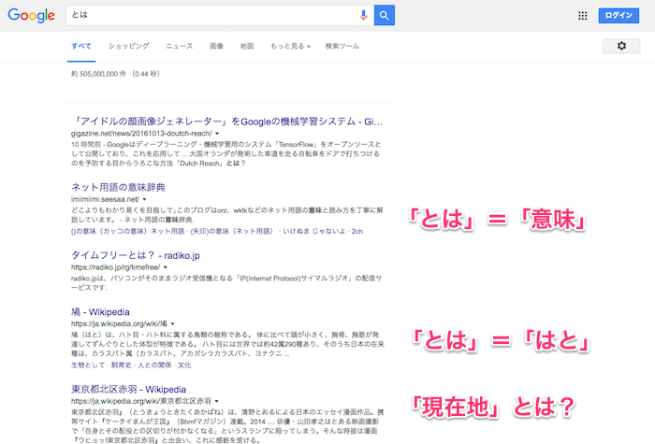This screenshot has width=655, height=444.
Task: Open the Google apps grid icon
Action: click(x=583, y=15)
